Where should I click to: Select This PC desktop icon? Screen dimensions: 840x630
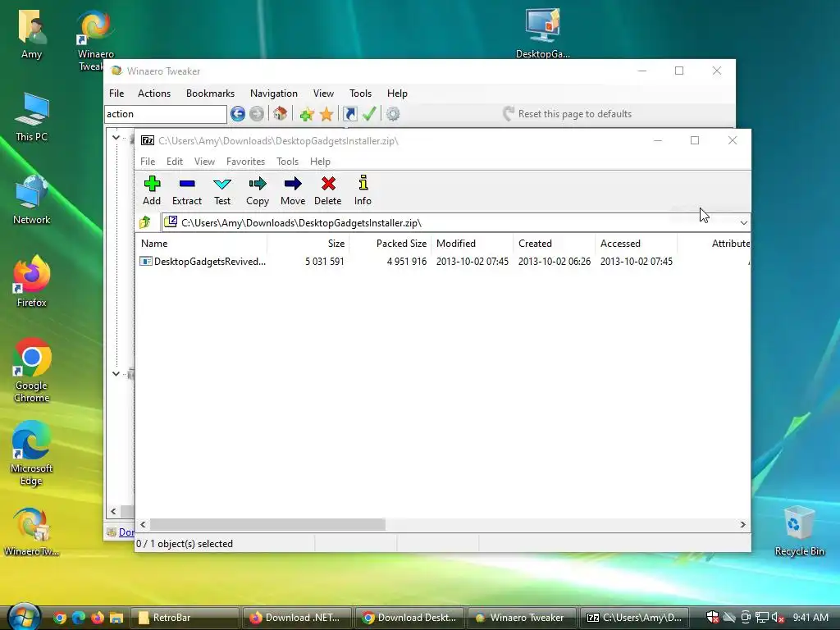click(32, 116)
